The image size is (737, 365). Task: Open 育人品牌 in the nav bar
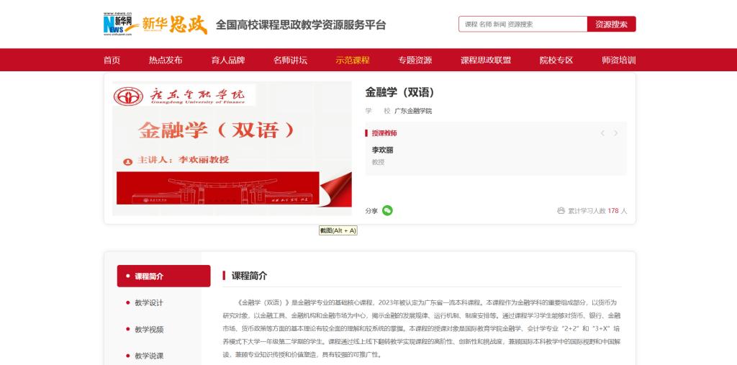click(228, 60)
